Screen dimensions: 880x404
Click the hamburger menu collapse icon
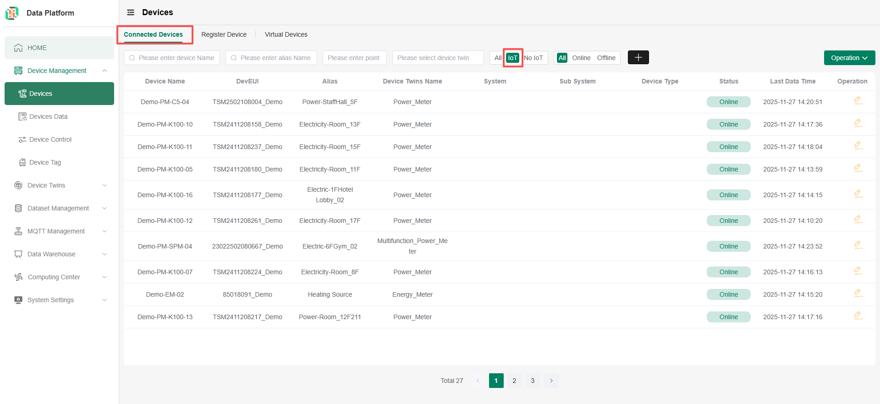(131, 12)
